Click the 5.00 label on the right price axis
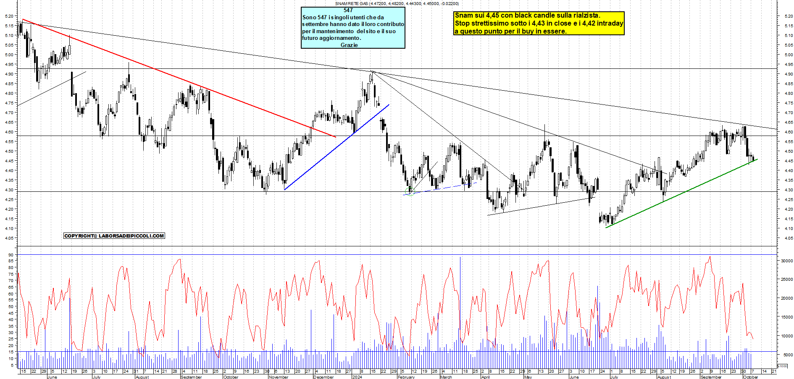Viewport: 794px width, 379px height. click(x=789, y=55)
